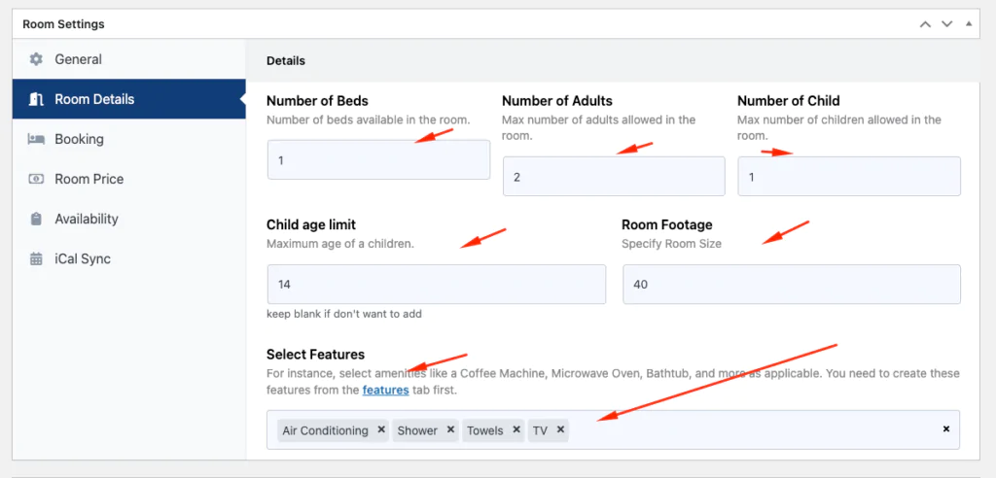Viewport: 996px width, 478px height.
Task: Click the Select Features heading
Action: [316, 355]
